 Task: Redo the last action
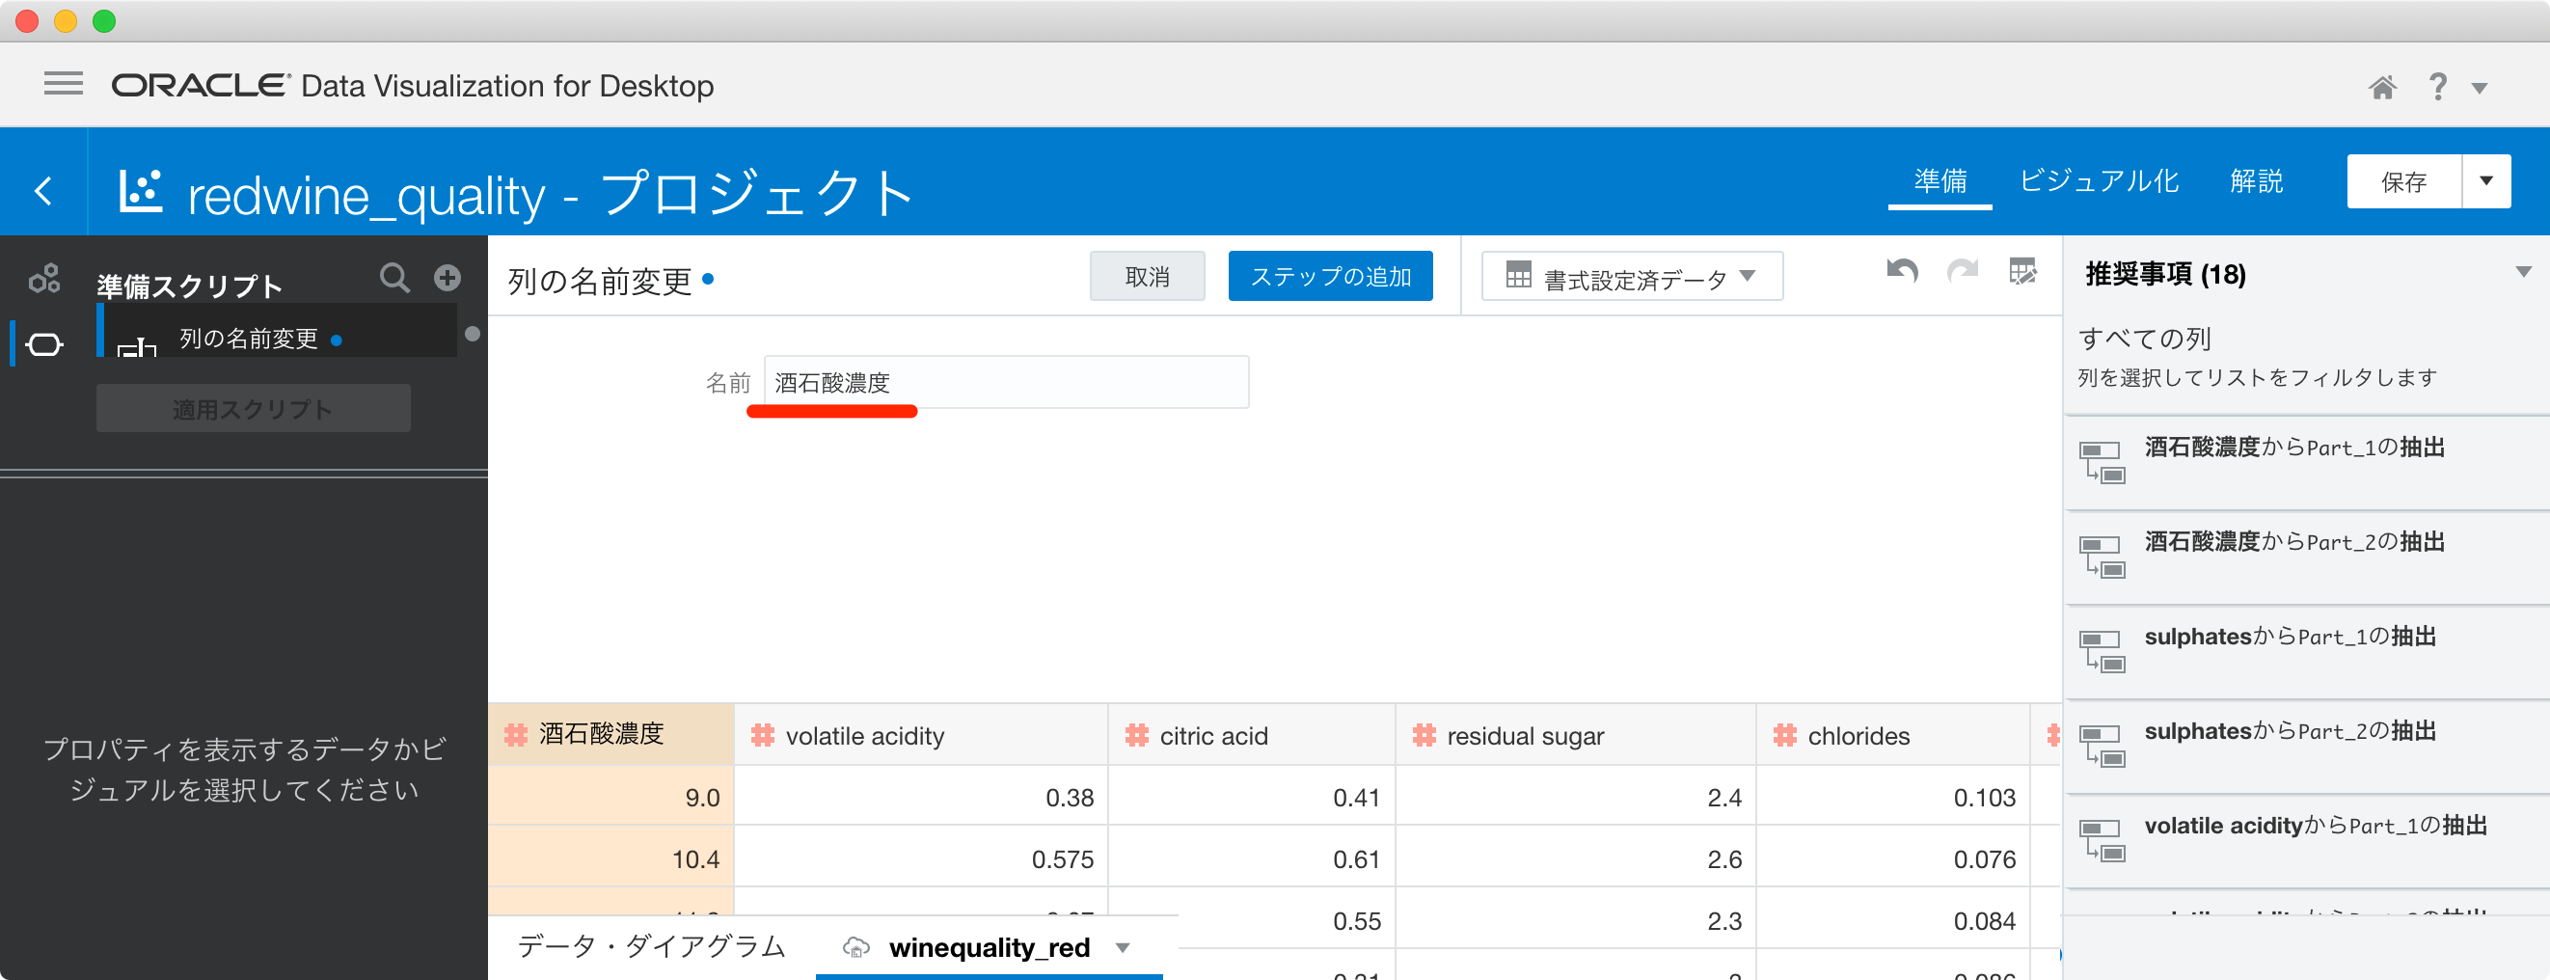click(1962, 271)
